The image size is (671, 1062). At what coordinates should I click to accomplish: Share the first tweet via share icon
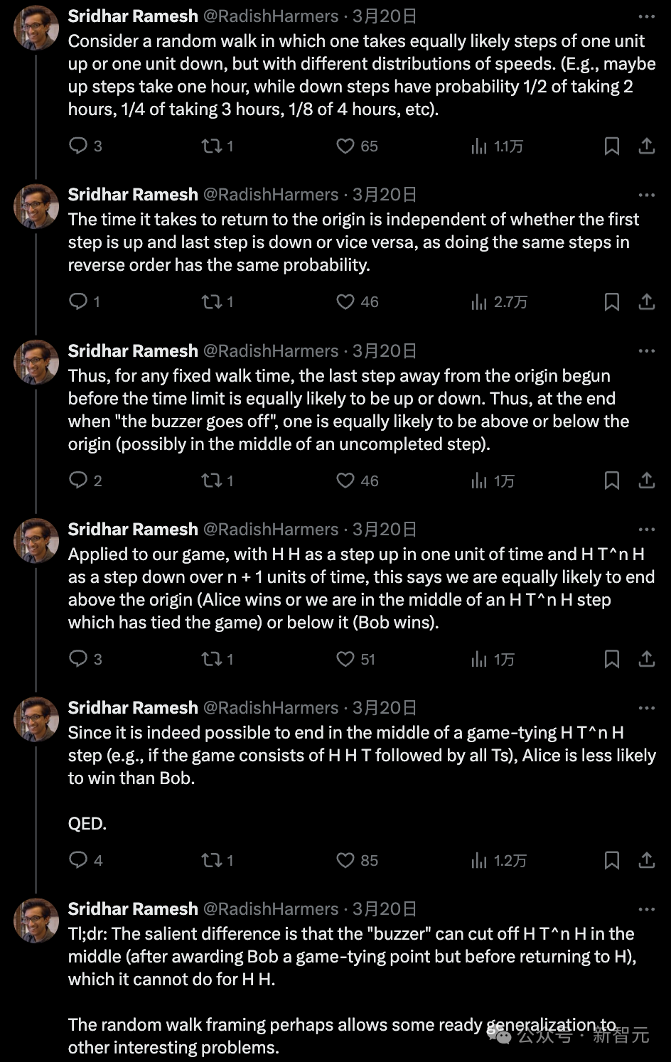[x=646, y=146]
